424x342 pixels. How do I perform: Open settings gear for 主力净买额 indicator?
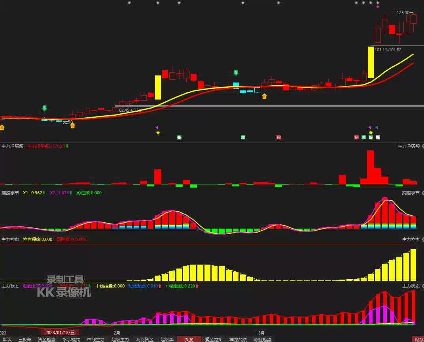pyautogui.click(x=422, y=146)
